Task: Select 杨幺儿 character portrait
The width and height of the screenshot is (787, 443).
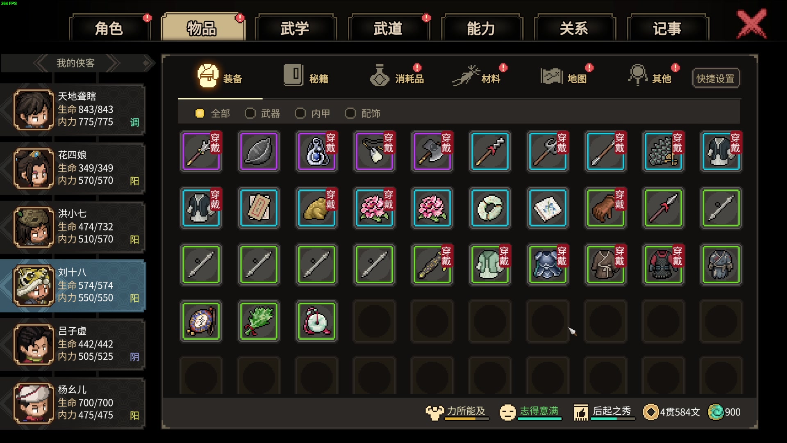Action: pos(34,403)
